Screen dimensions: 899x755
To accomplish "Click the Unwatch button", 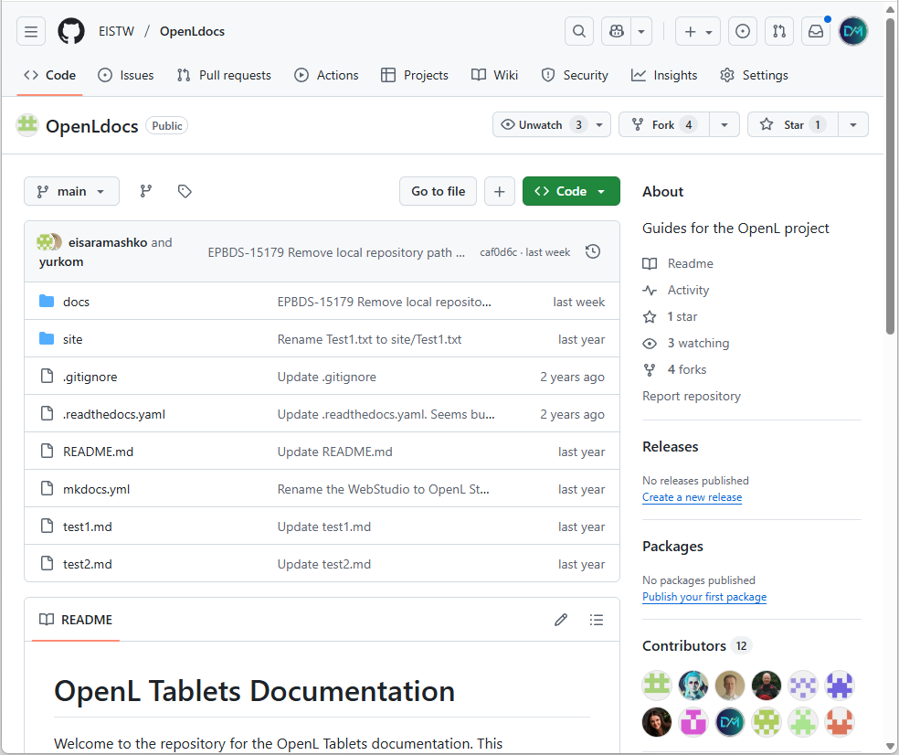I will tap(540, 124).
